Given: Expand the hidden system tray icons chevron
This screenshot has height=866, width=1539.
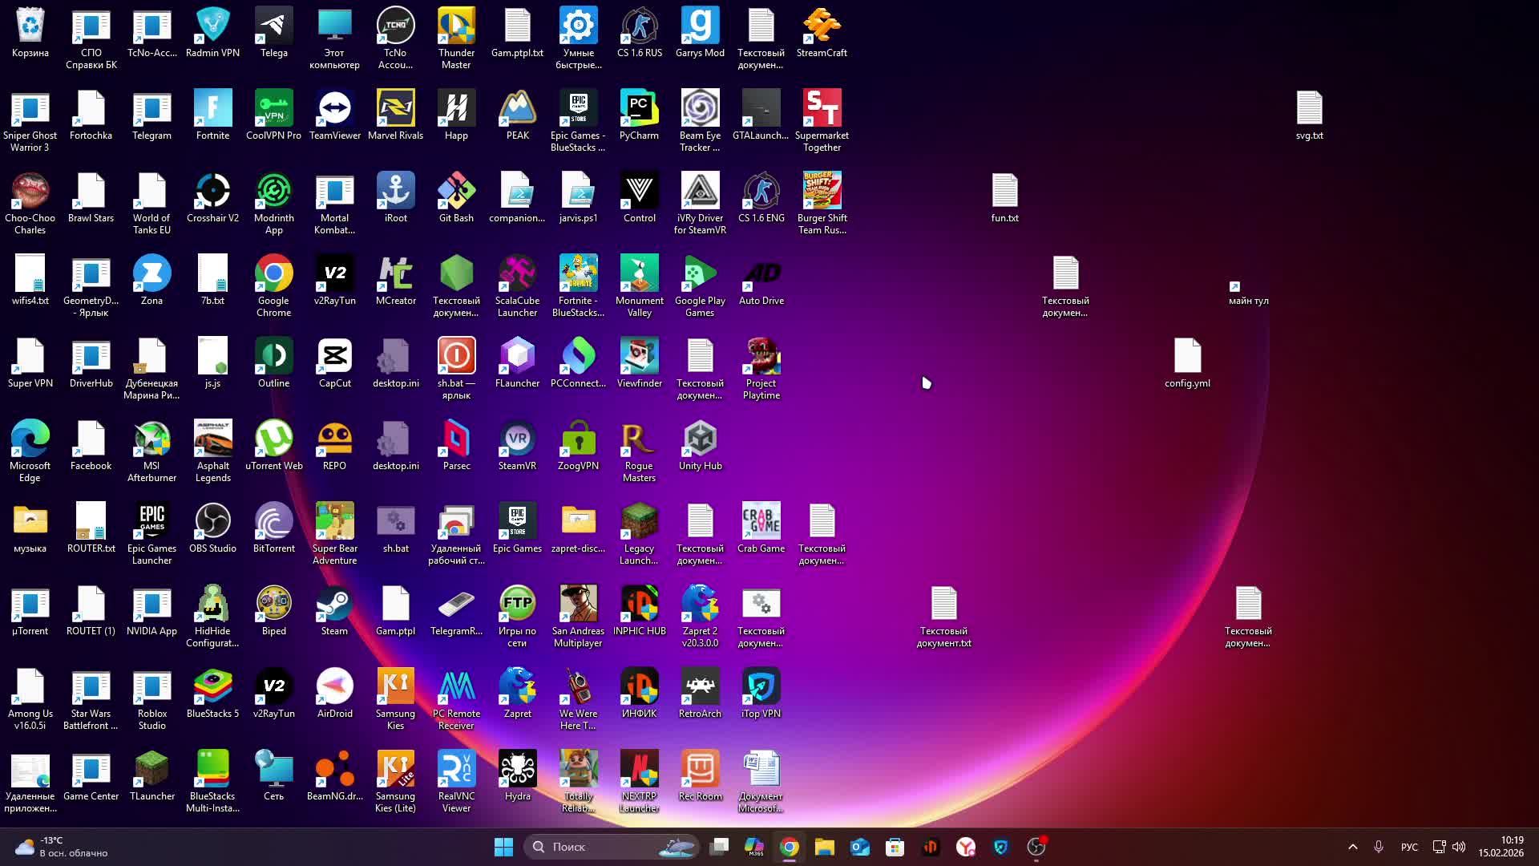Looking at the screenshot, I should 1353,847.
